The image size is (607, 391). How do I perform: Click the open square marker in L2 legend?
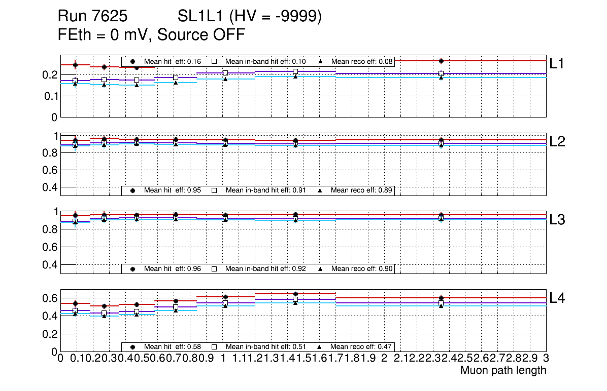click(214, 191)
